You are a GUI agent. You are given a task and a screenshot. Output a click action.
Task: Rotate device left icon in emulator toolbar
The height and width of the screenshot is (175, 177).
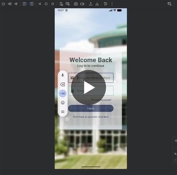pos(25,4)
